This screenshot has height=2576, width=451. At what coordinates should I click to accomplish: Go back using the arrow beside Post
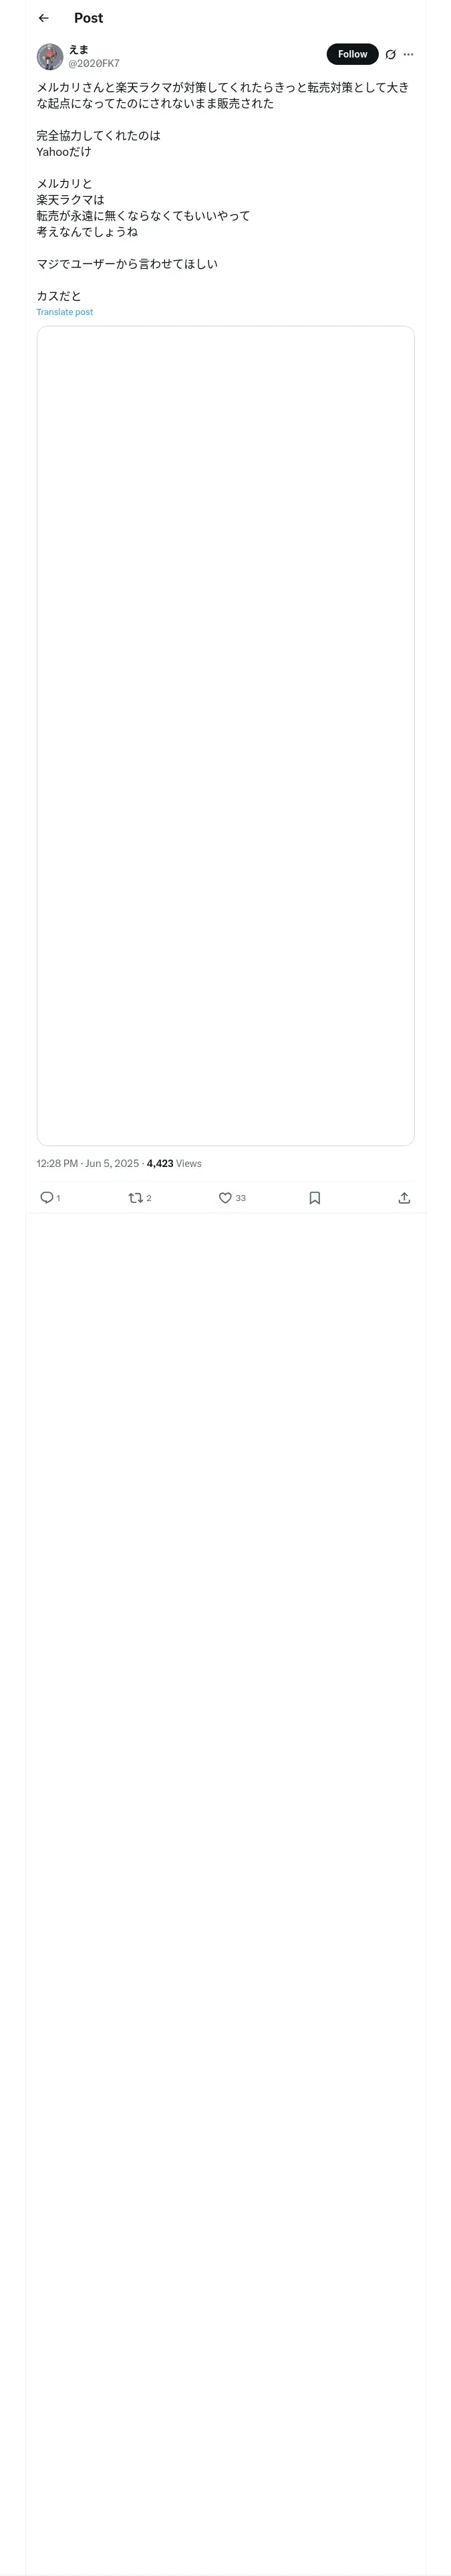(x=43, y=18)
